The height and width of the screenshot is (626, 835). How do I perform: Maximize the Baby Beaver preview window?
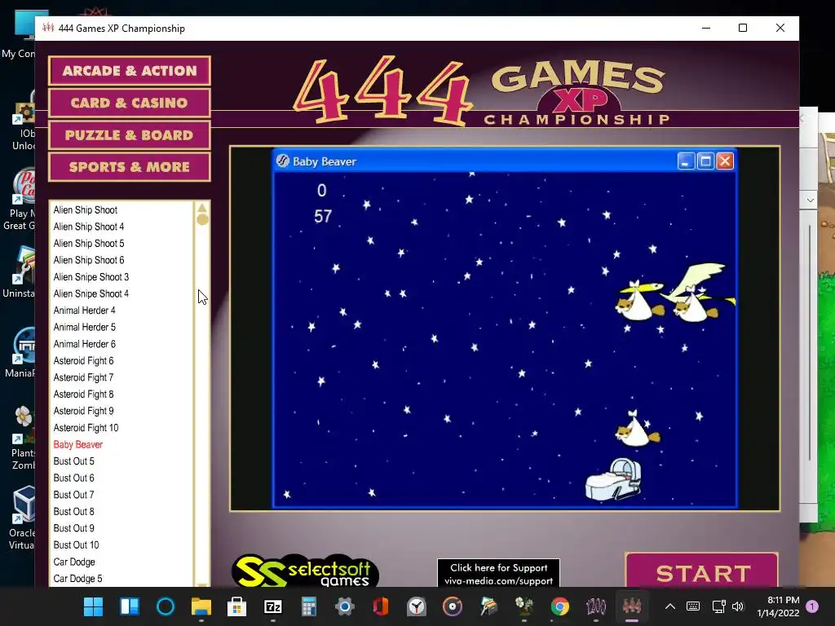coord(705,161)
